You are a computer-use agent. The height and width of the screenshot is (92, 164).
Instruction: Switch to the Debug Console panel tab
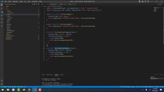pos(50,75)
